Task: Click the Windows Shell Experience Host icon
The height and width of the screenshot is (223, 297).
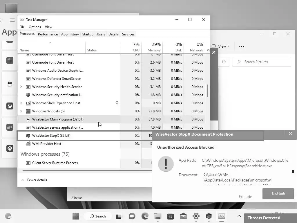Action: pyautogui.click(x=28, y=103)
